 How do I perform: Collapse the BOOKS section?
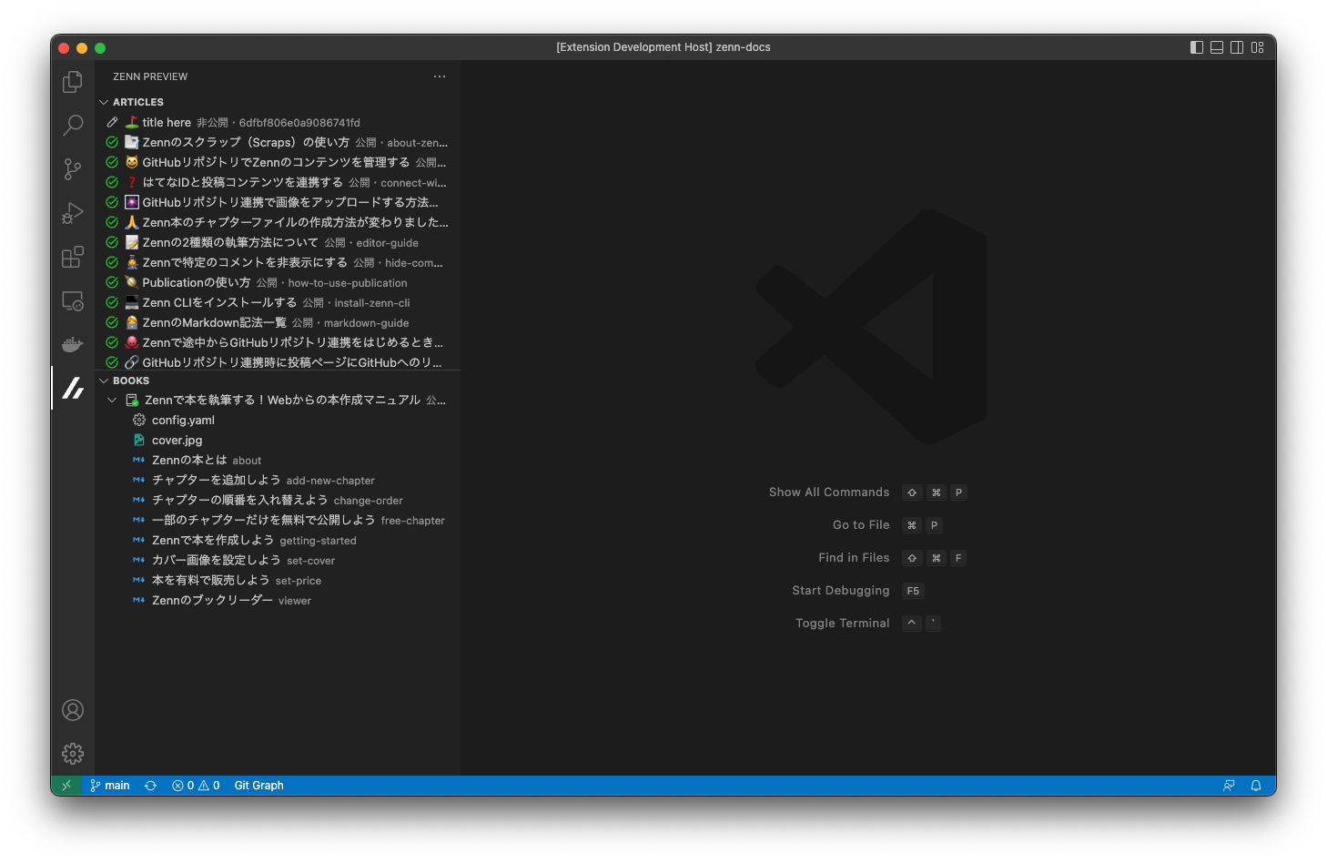pyautogui.click(x=104, y=381)
